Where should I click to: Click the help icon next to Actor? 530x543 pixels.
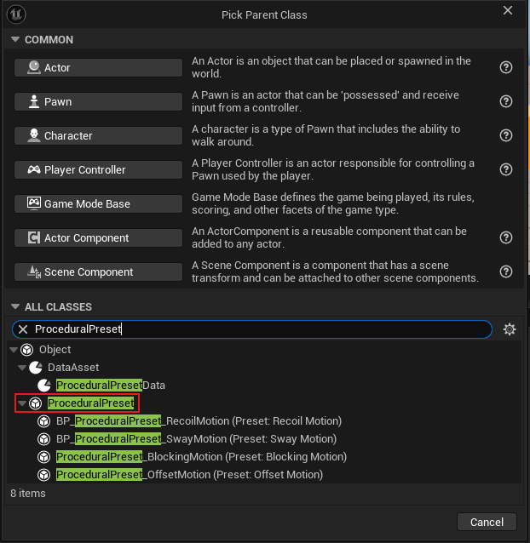[x=505, y=67]
